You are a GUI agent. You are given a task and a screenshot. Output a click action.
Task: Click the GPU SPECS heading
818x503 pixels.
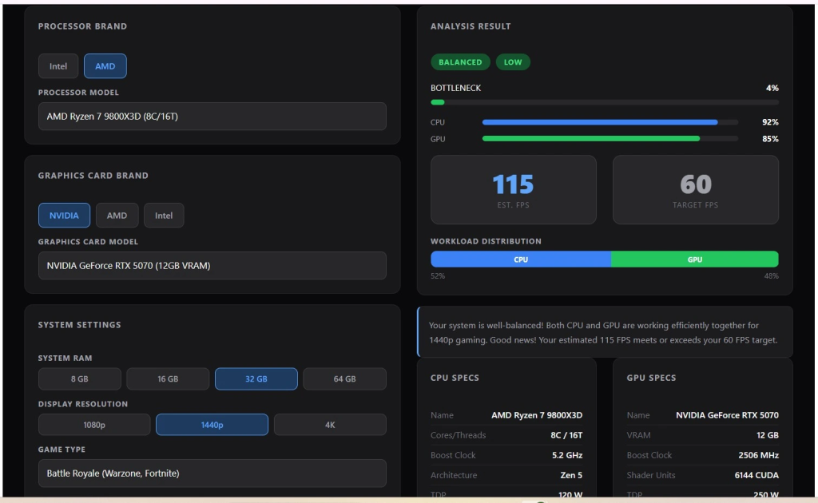[x=651, y=378]
